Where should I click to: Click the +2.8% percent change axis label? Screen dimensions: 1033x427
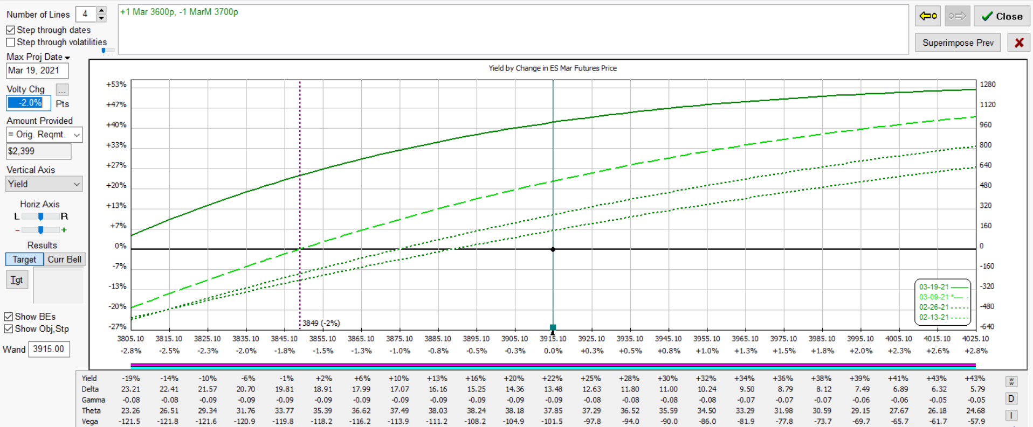tap(976, 351)
